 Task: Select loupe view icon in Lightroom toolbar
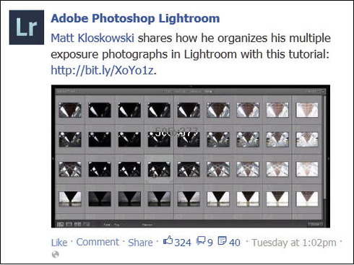(69, 225)
